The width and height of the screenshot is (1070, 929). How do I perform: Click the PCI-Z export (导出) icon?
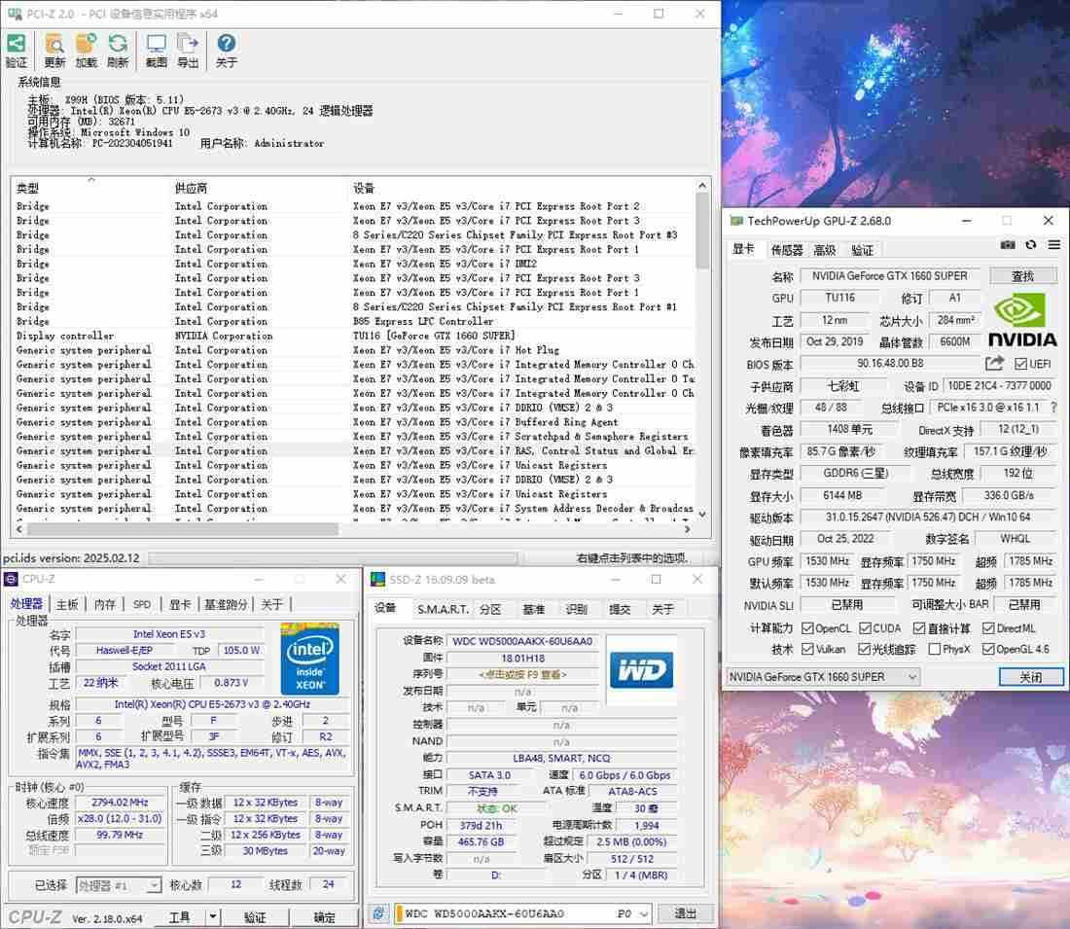click(x=188, y=44)
